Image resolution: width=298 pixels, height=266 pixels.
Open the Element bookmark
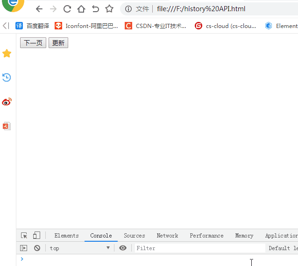click(x=281, y=26)
